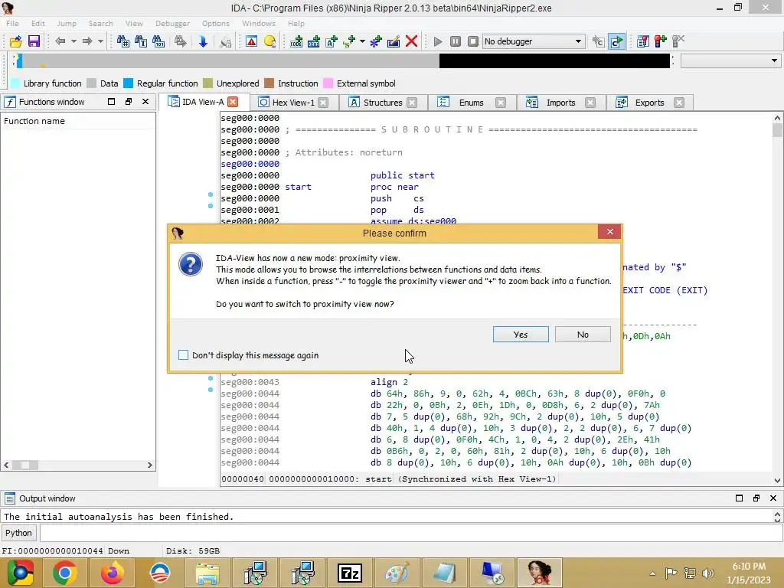Click the blue down arrow toolbar icon
Screen dimensions: 784x588
(x=202, y=41)
